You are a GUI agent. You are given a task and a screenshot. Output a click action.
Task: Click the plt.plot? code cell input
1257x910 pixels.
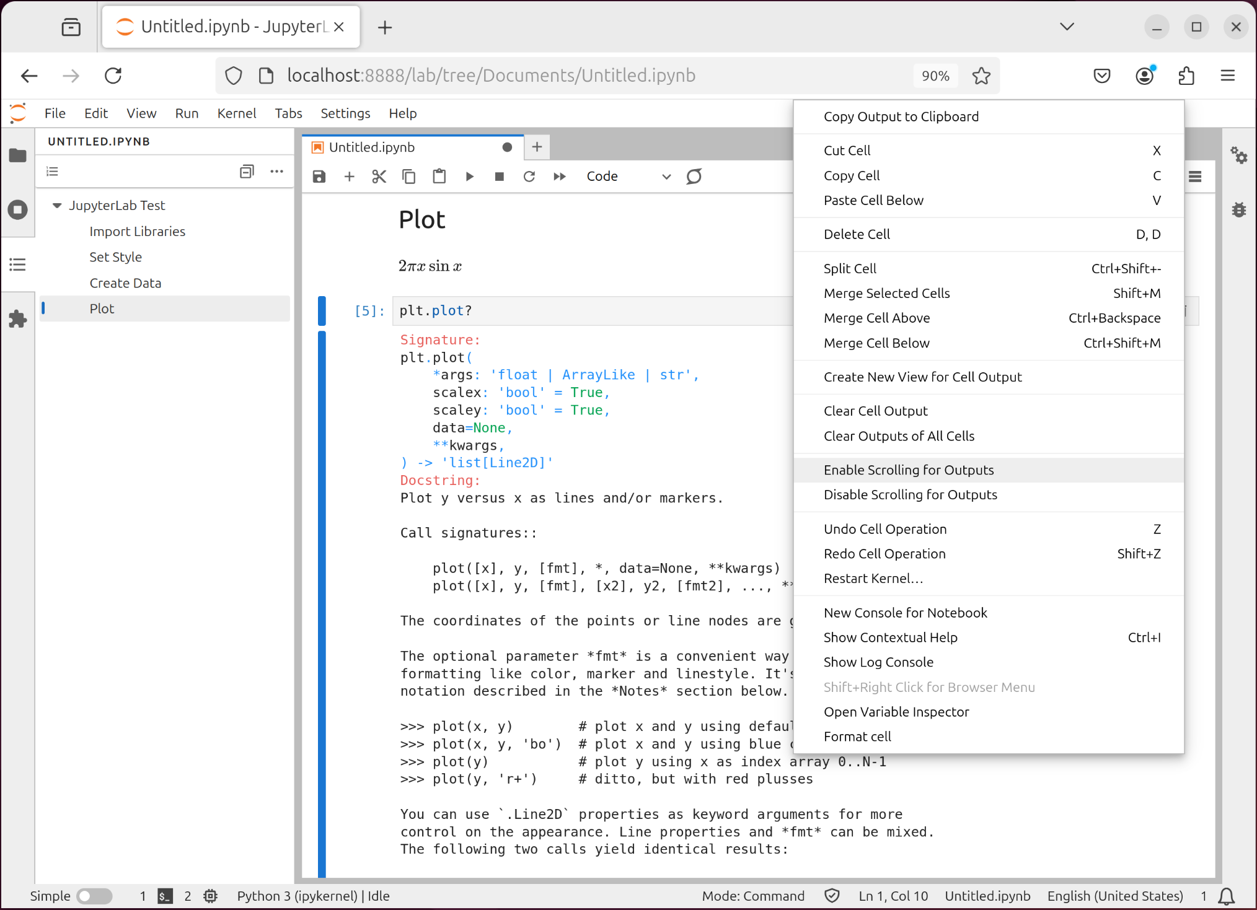pos(592,310)
